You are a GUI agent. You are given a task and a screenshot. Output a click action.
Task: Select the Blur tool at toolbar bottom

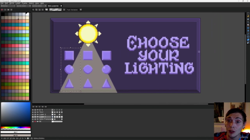pyautogui.click(x=248, y=43)
